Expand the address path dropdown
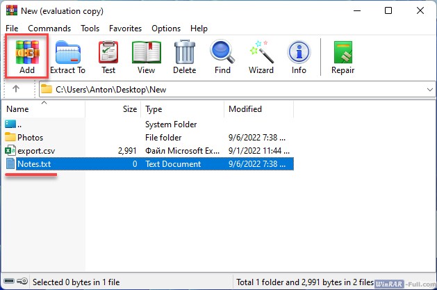This screenshot has width=437, height=290. [x=429, y=89]
